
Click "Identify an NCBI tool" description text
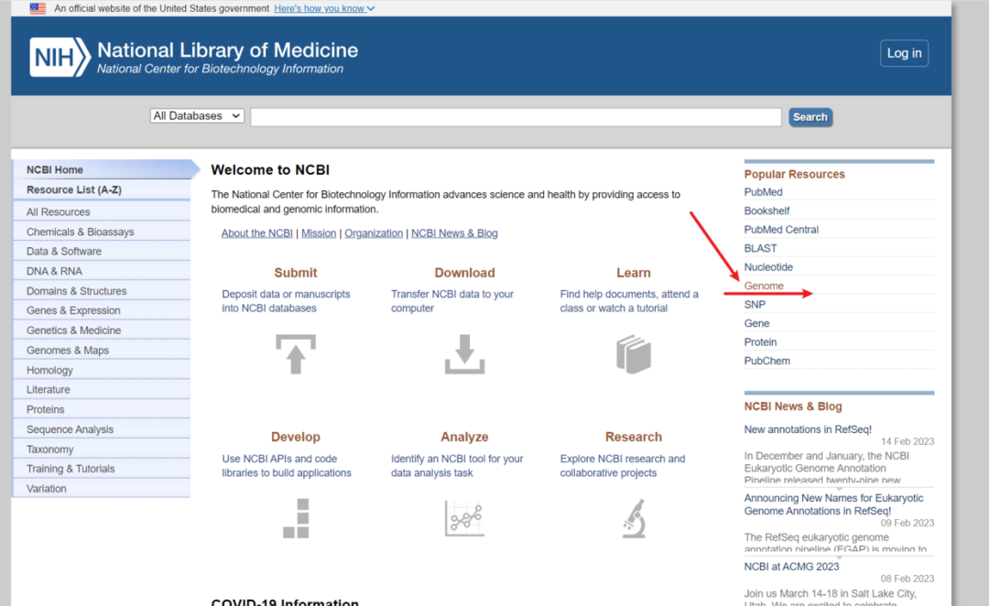[457, 466]
